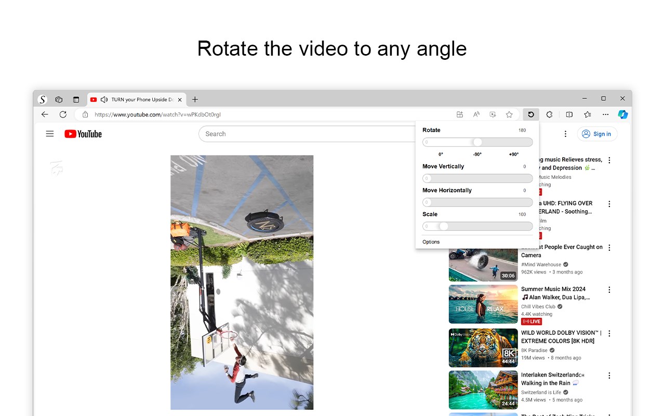Screen dimensions: 665x416
Task: Open YouTube settings three-dot menu
Action: (x=565, y=134)
